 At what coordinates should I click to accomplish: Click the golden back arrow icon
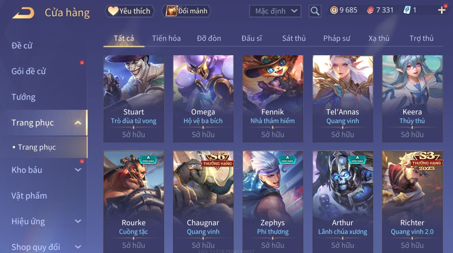tap(23, 13)
